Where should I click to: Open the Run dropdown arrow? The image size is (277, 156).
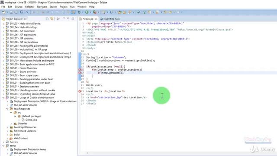pos(90,12)
